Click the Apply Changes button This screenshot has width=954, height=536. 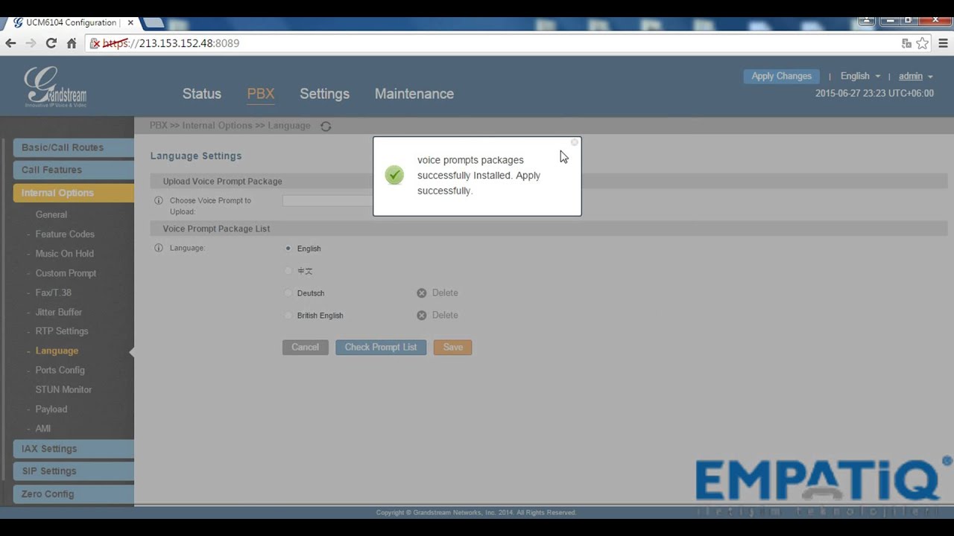click(781, 76)
